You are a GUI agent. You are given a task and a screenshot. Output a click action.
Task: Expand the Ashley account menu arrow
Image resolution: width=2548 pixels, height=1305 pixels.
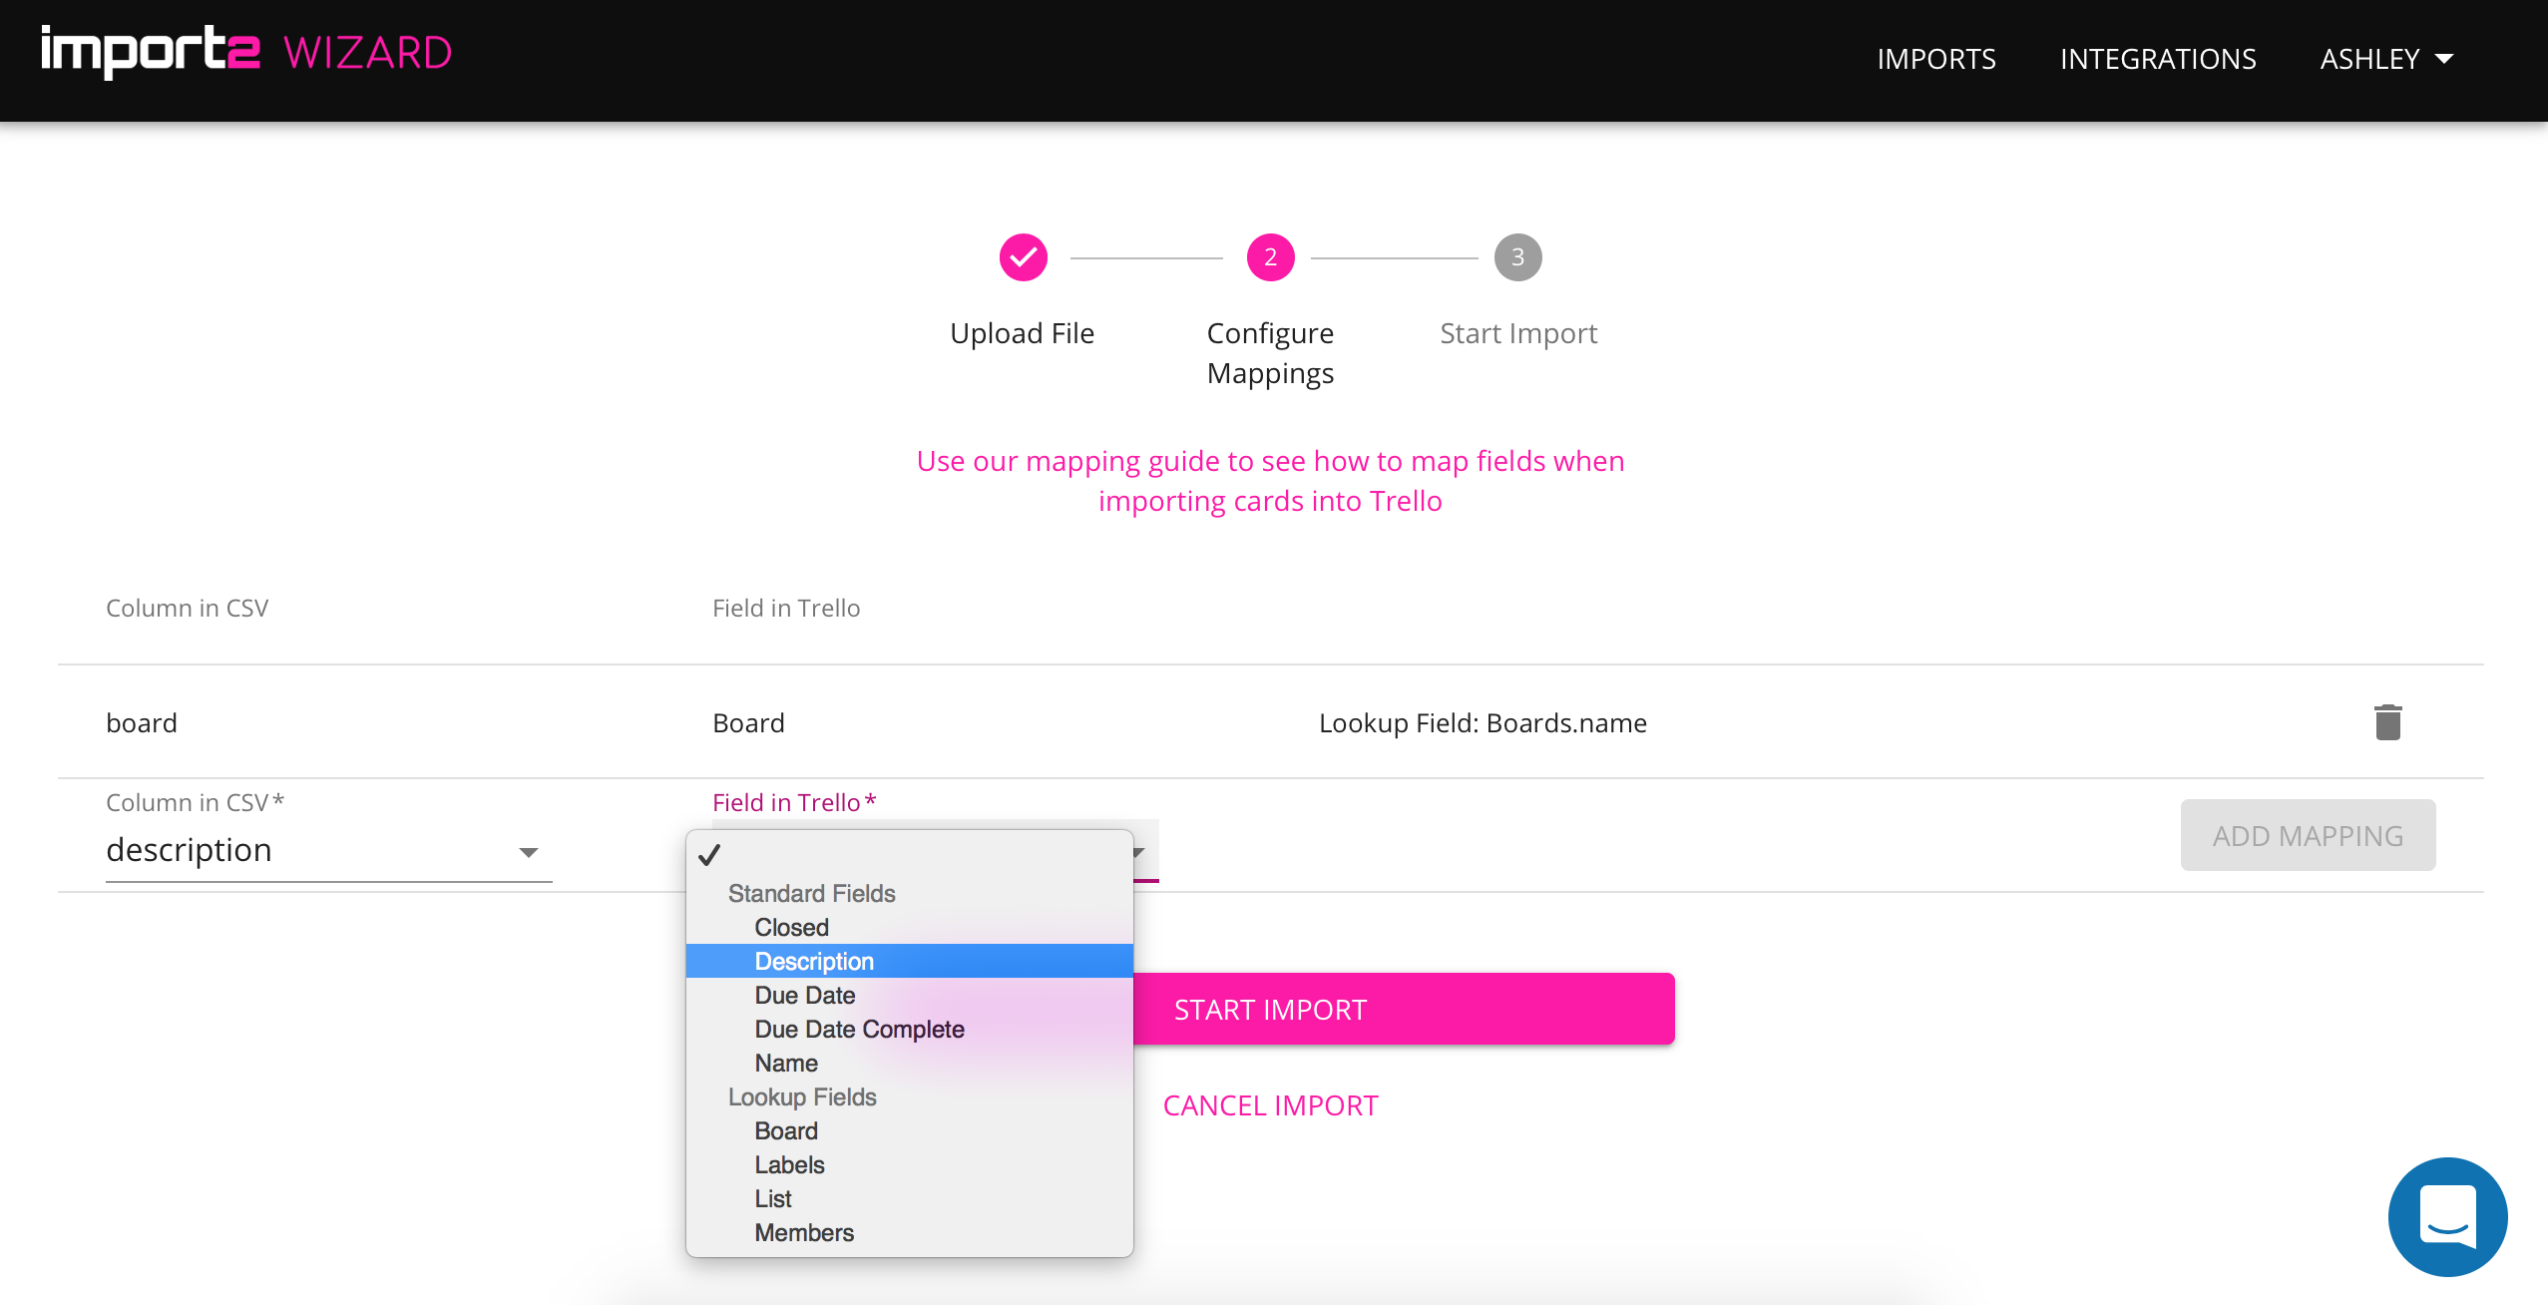coord(2444,59)
